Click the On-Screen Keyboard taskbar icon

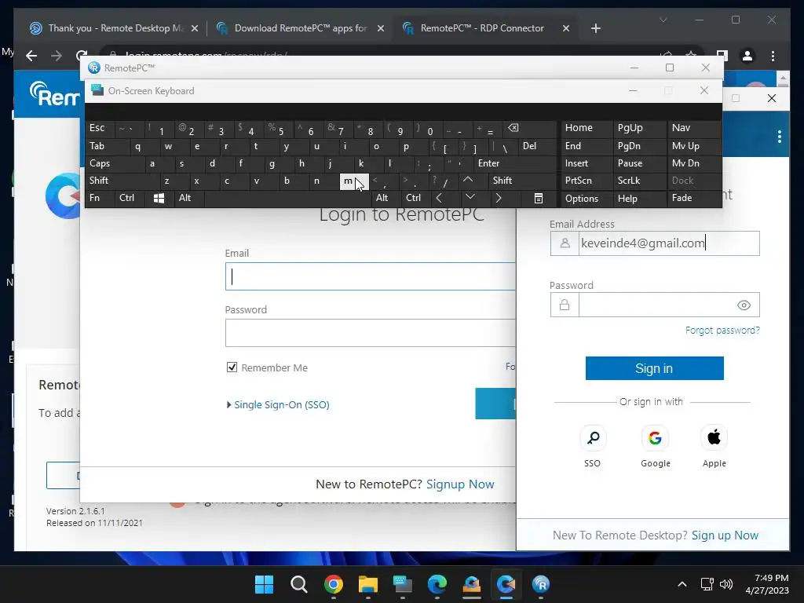click(x=403, y=584)
